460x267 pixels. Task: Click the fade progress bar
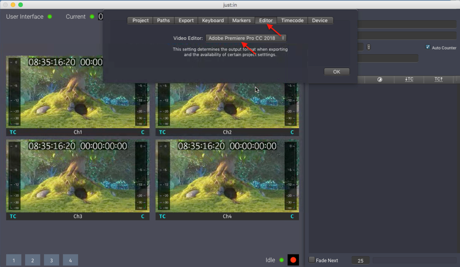click(414, 260)
